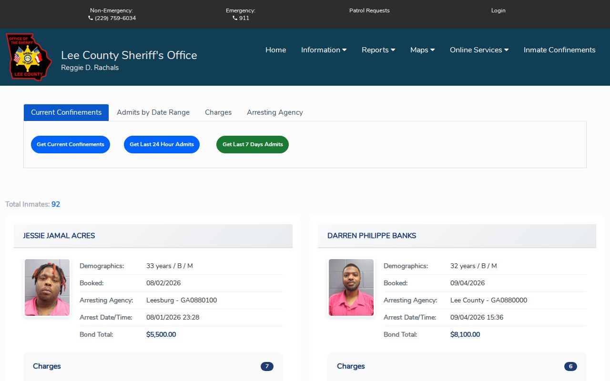Open the Reports dropdown menu
The height and width of the screenshot is (381, 610).
[378, 50]
